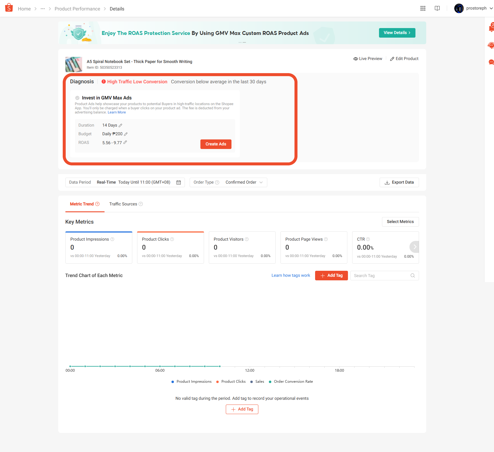Click the Create Ads button

(x=216, y=144)
